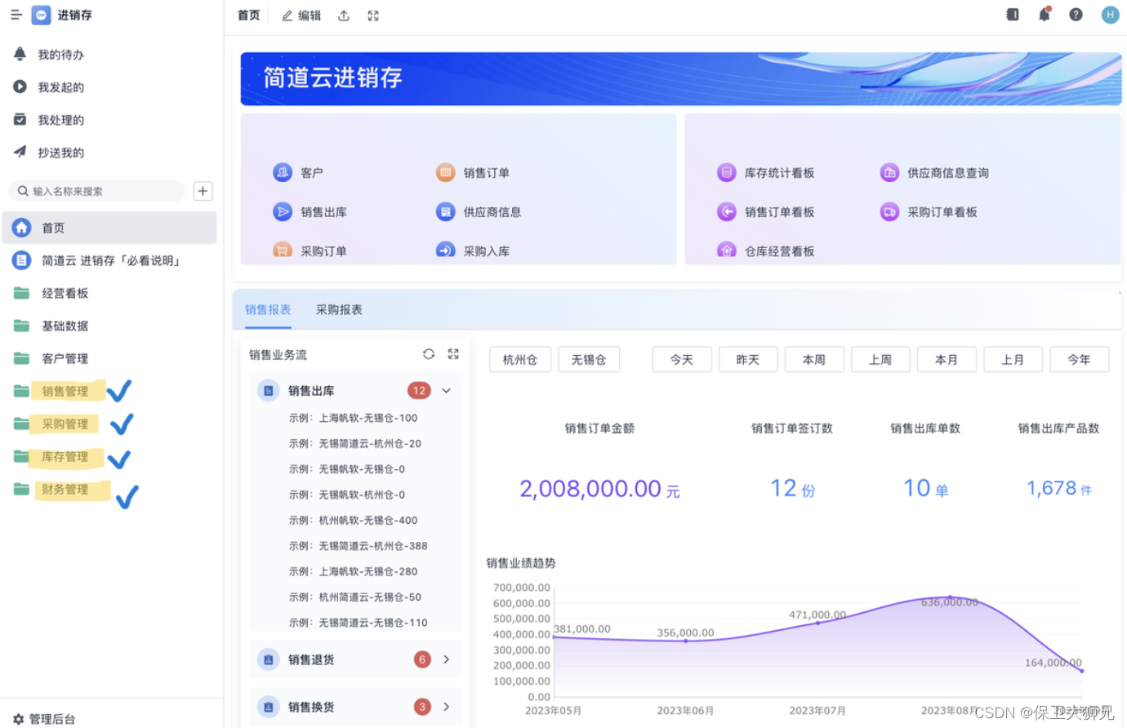
Task: Expand the 销售退货 row chevron
Action: [x=447, y=659]
